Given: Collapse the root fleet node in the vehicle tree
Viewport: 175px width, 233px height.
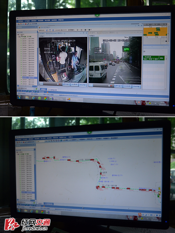Looking at the screenshot, I should (19, 35).
